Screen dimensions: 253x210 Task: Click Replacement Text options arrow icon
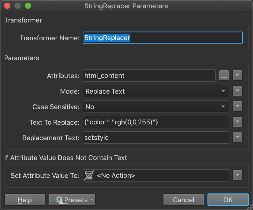tap(237, 137)
